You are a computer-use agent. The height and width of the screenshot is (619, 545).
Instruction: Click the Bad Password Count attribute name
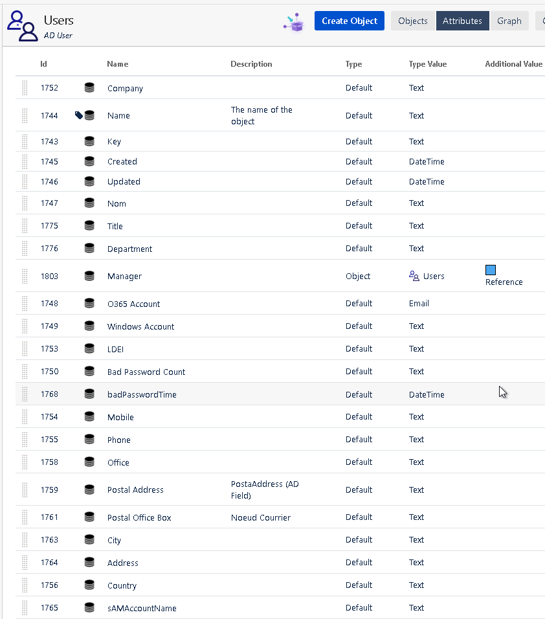146,372
